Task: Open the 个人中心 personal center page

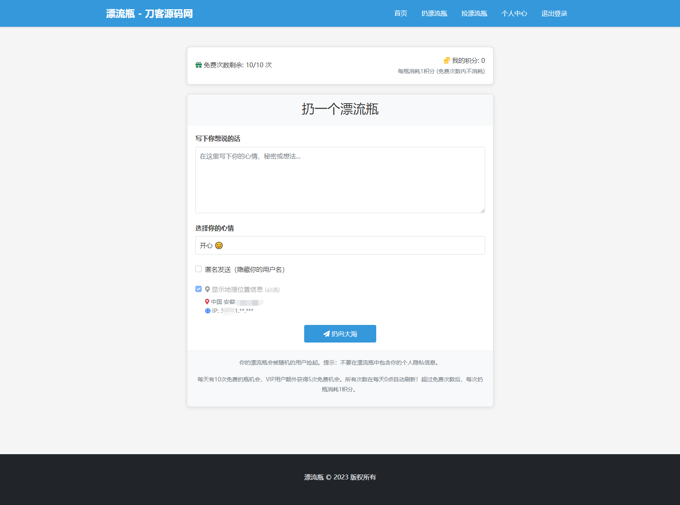Action: point(514,13)
